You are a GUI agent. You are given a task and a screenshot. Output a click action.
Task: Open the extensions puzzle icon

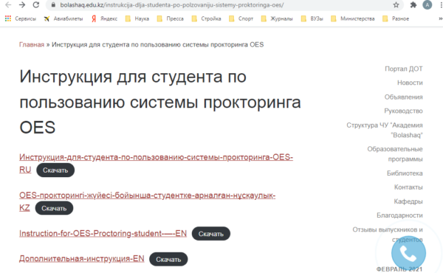pos(413,5)
